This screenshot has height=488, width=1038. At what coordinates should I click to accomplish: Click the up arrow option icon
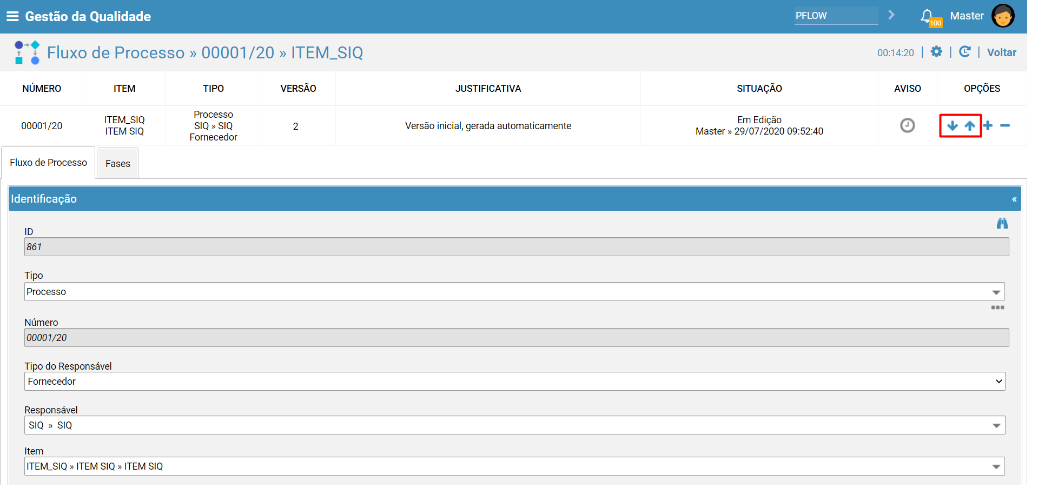point(970,126)
